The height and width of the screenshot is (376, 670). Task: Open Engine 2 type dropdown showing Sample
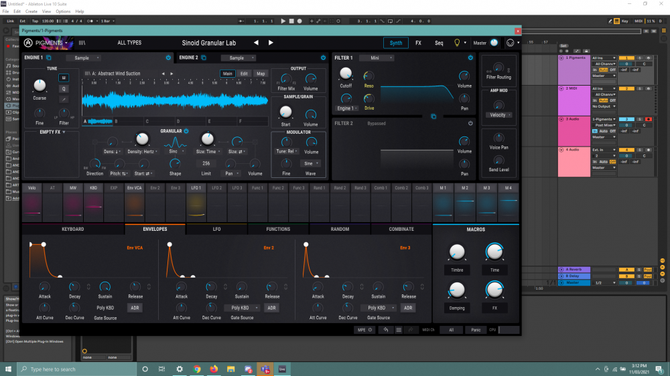coord(239,58)
